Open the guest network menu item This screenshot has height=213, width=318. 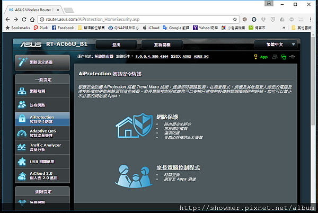tap(42, 105)
